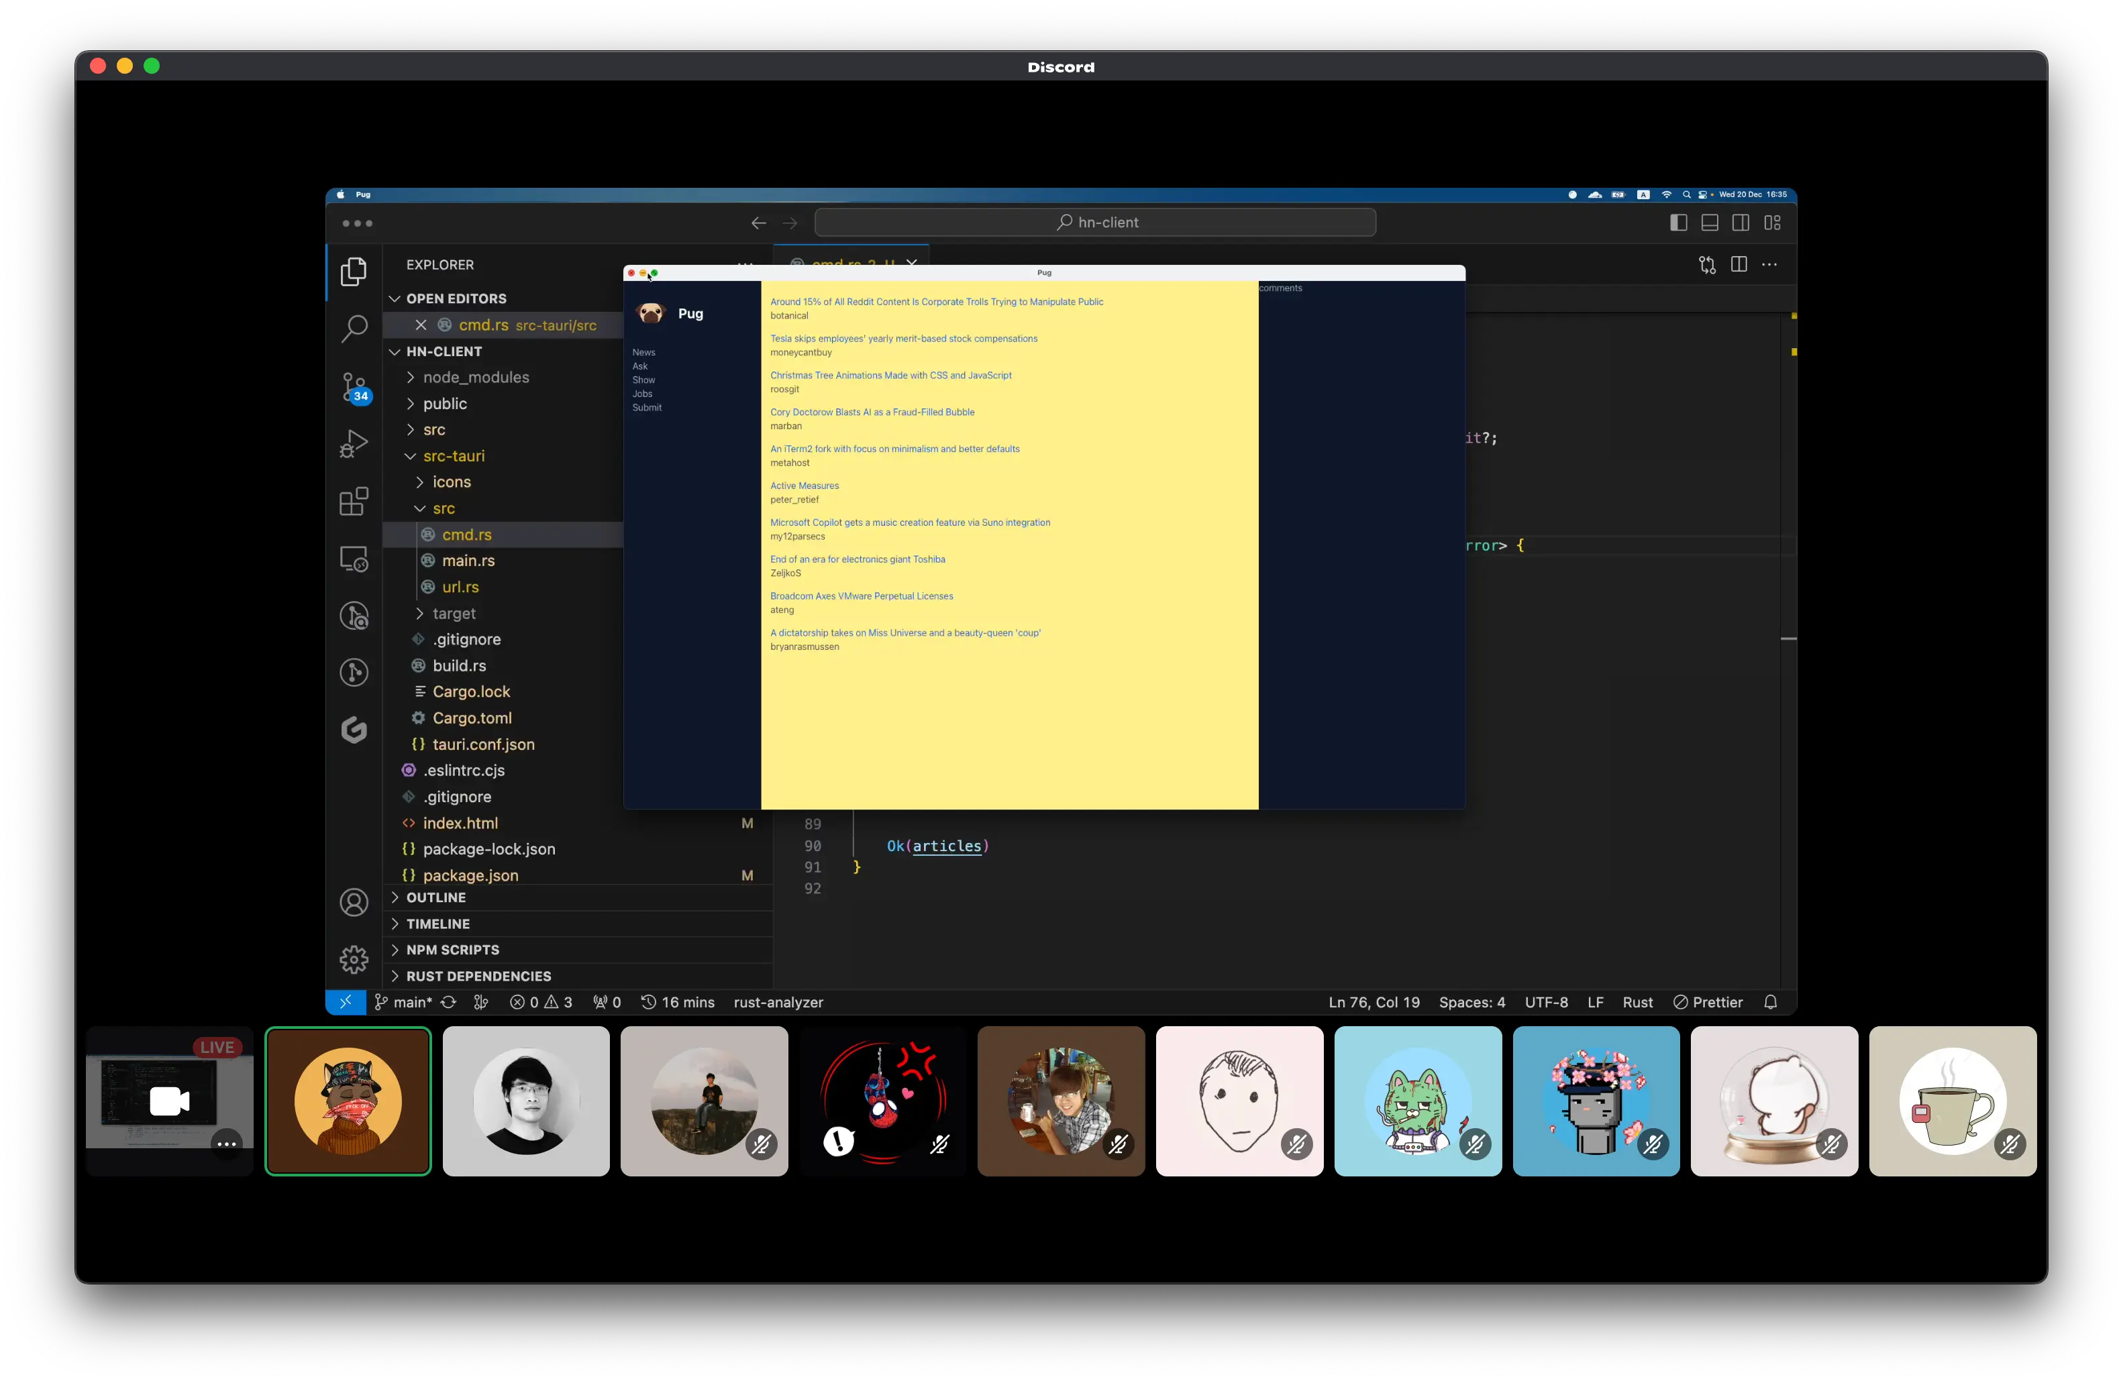Open stream options on the LIVE thumbnail

(227, 1144)
